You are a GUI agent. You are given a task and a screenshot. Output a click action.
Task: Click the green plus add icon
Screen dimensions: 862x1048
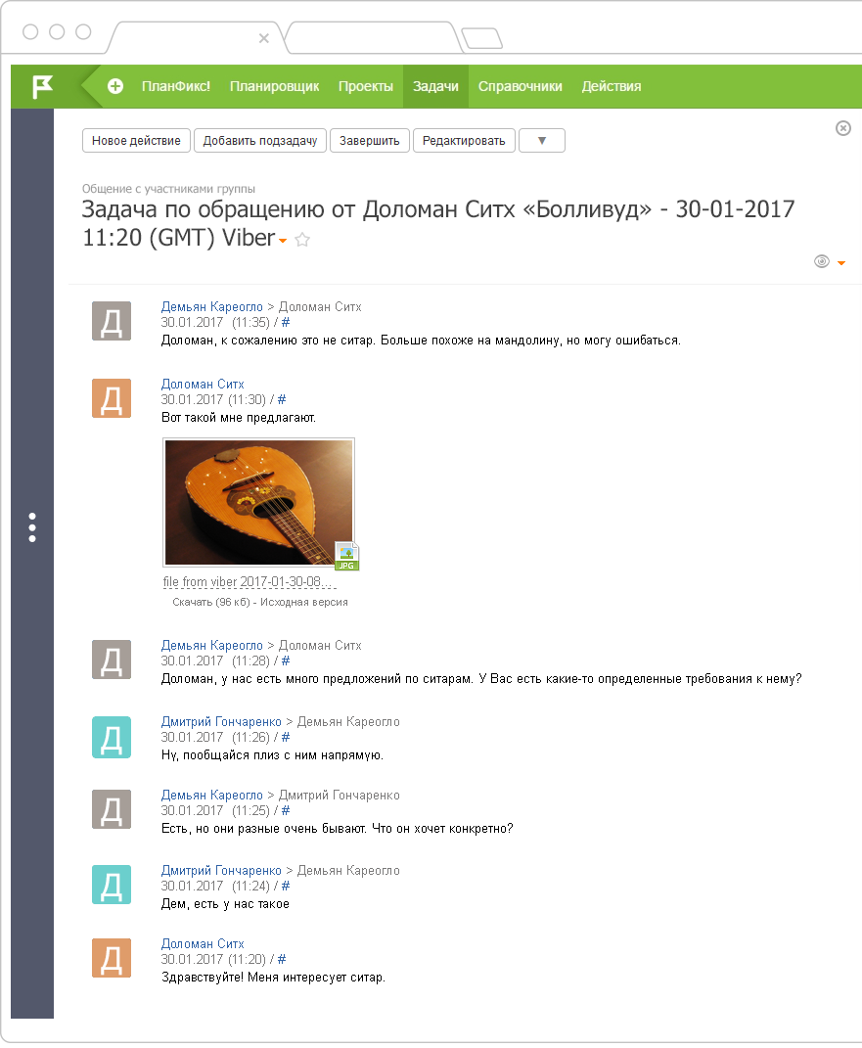click(x=115, y=86)
